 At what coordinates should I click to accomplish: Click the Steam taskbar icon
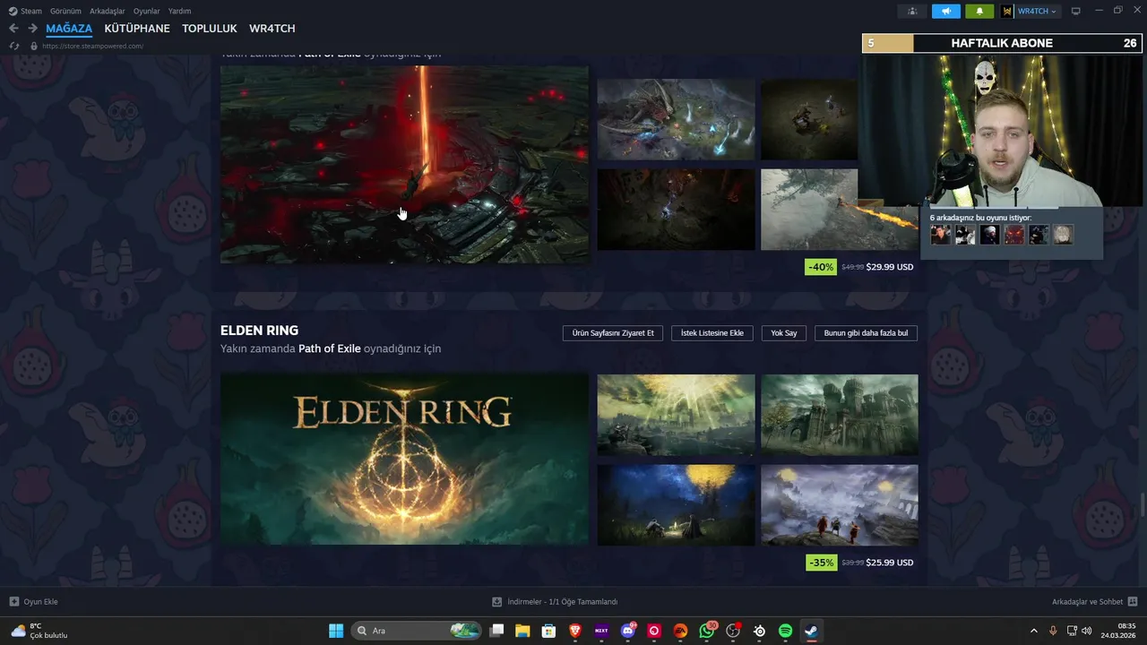(x=811, y=631)
